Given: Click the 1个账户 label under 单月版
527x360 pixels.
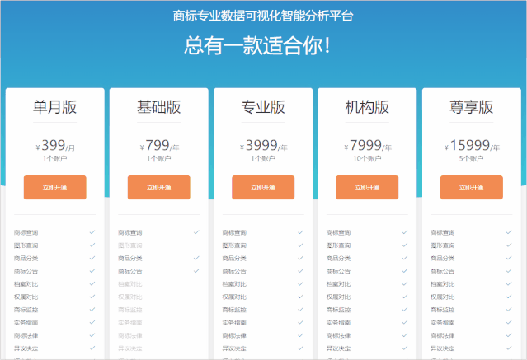Looking at the screenshot, I should pyautogui.click(x=54, y=158).
